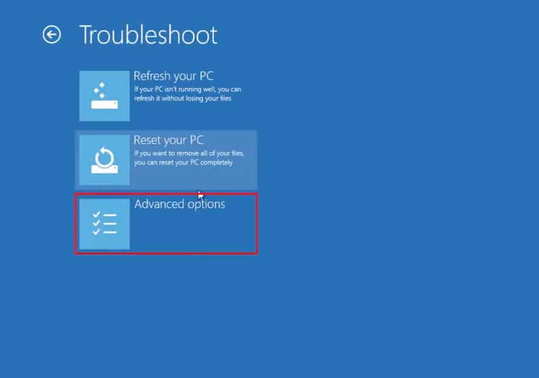Click "If your PC isn't running well" text line
The height and width of the screenshot is (378, 539).
pyautogui.click(x=188, y=90)
